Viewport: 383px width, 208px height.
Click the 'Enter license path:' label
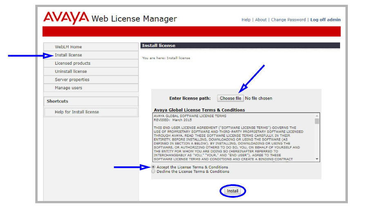(190, 98)
